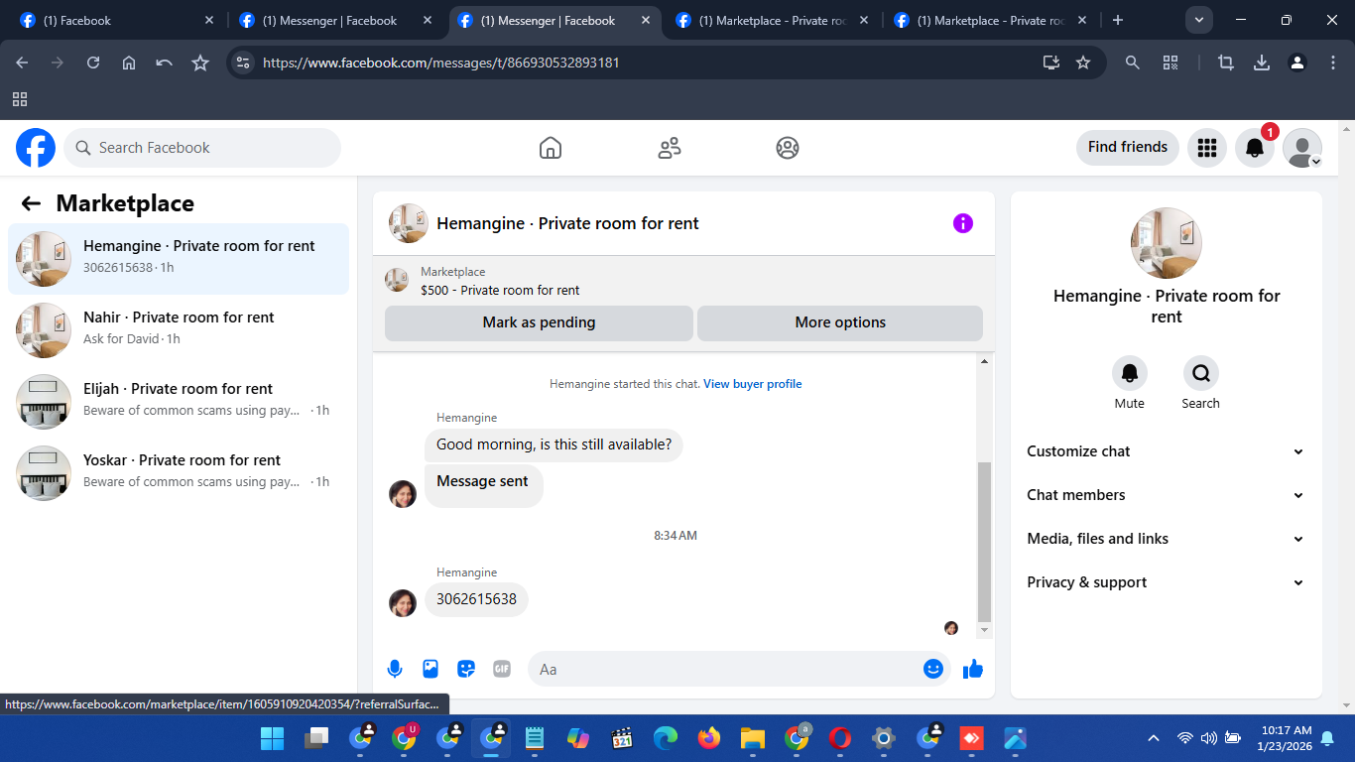Open the browser screenshot crop icon

[1226, 63]
